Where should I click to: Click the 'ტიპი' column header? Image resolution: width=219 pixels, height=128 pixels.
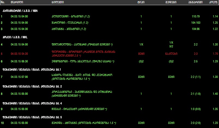coord(141,2)
